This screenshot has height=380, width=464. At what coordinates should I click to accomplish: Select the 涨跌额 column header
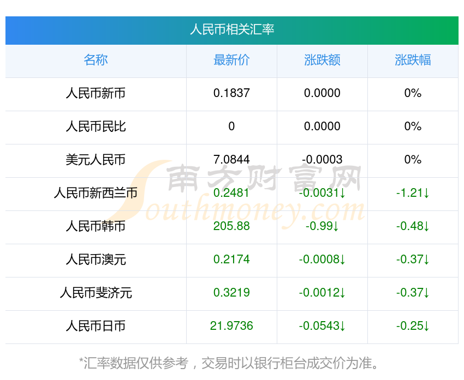[322, 60]
